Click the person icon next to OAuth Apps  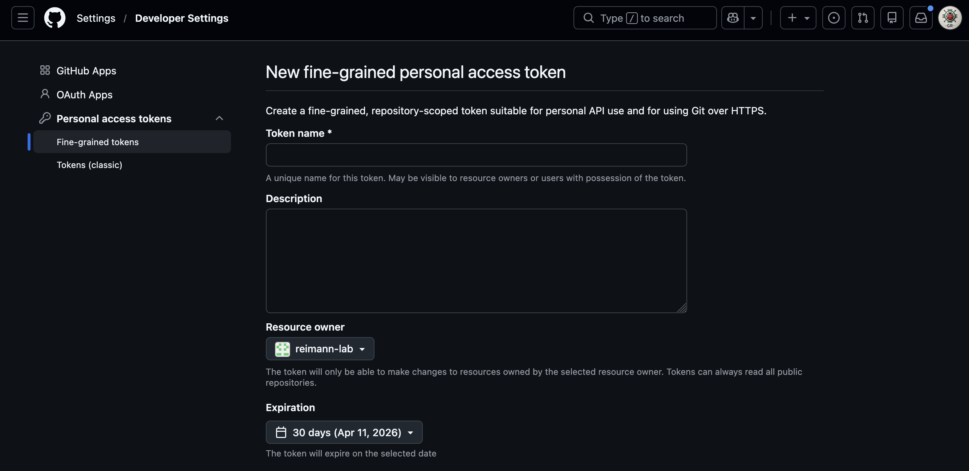click(45, 94)
